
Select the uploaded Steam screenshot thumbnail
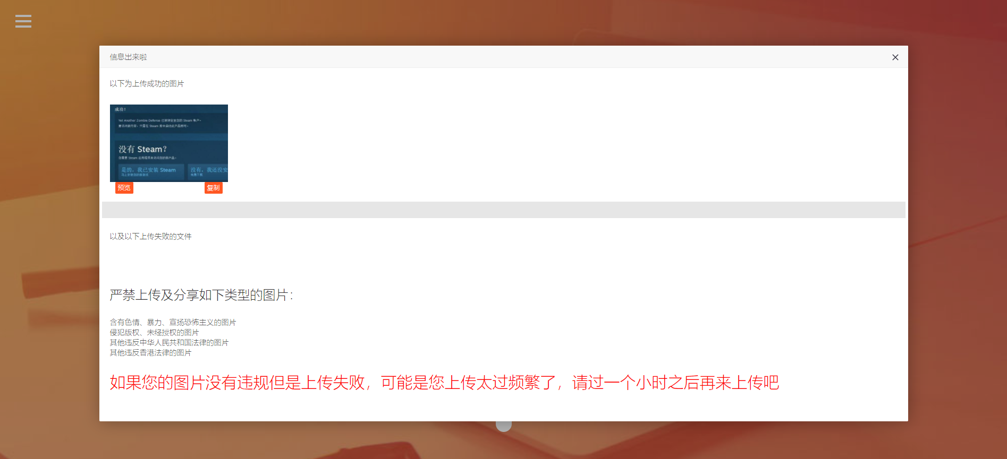coord(169,143)
